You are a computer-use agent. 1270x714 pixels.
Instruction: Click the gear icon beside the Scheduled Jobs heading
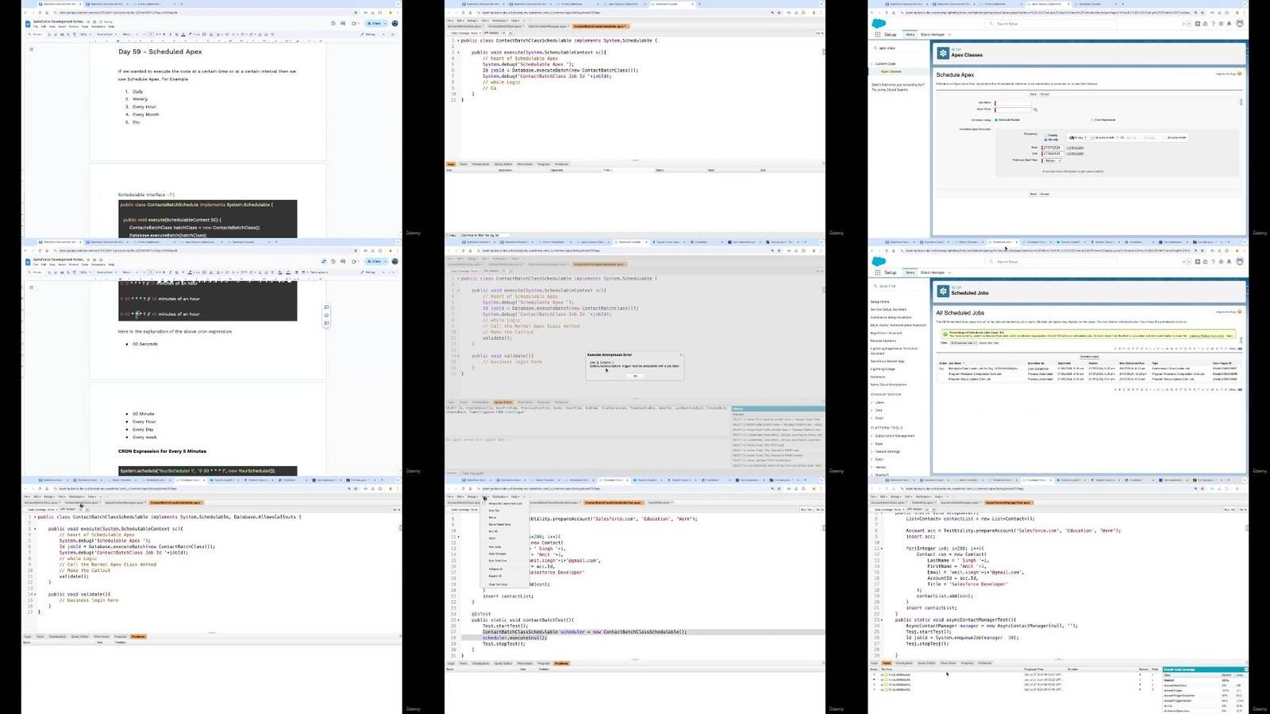[943, 291]
